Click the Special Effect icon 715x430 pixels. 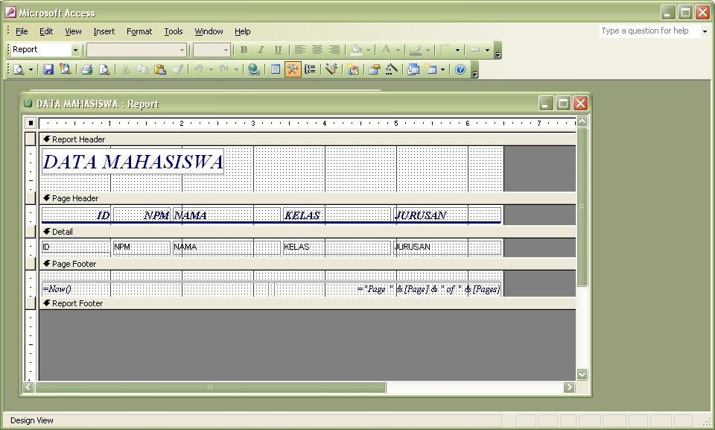[x=475, y=50]
